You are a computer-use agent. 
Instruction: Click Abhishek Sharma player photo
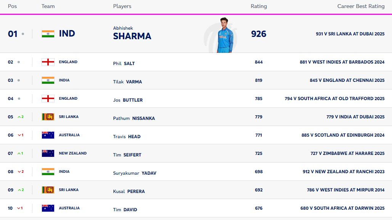point(224,35)
